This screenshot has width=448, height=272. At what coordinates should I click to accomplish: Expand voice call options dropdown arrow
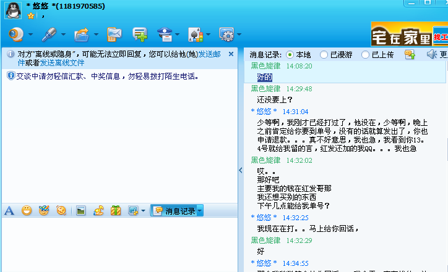pos(64,35)
